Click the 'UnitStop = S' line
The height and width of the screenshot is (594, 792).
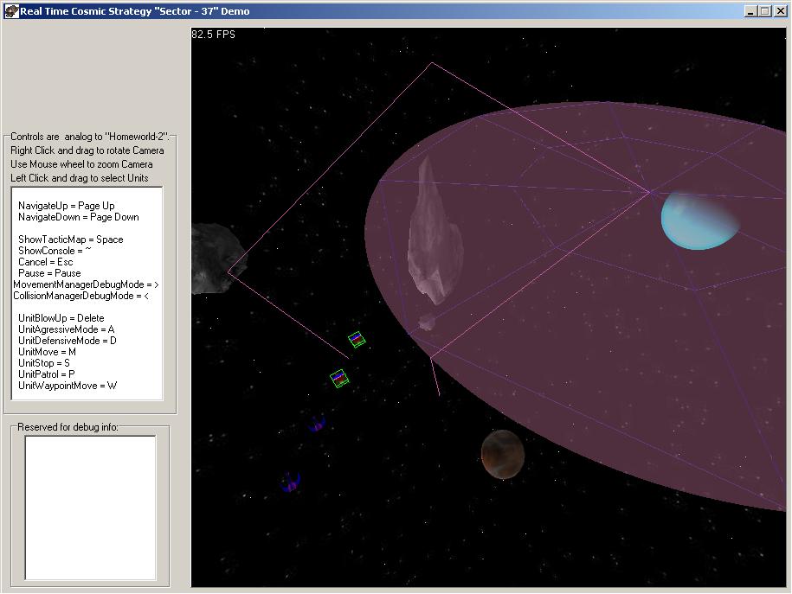[44, 363]
